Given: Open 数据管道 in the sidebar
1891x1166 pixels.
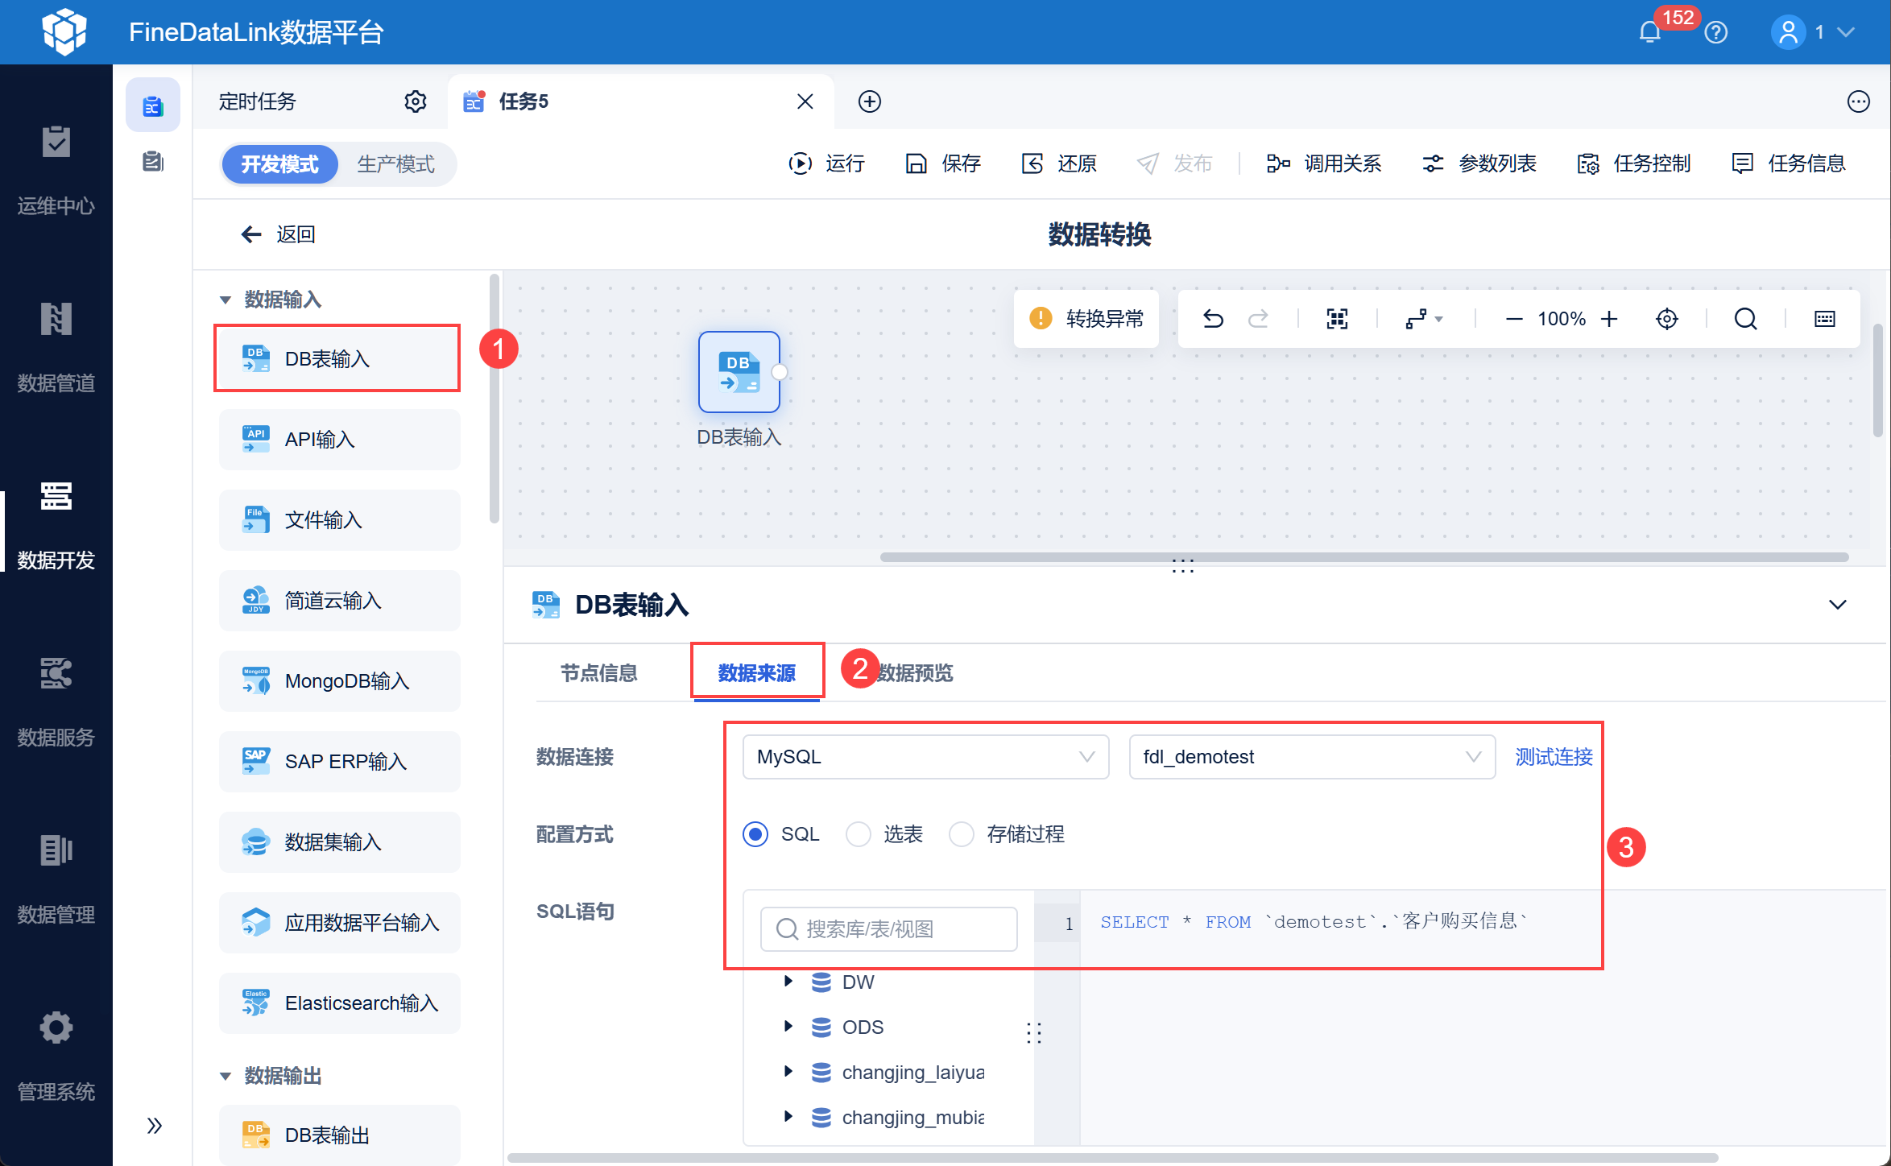Looking at the screenshot, I should [56, 348].
